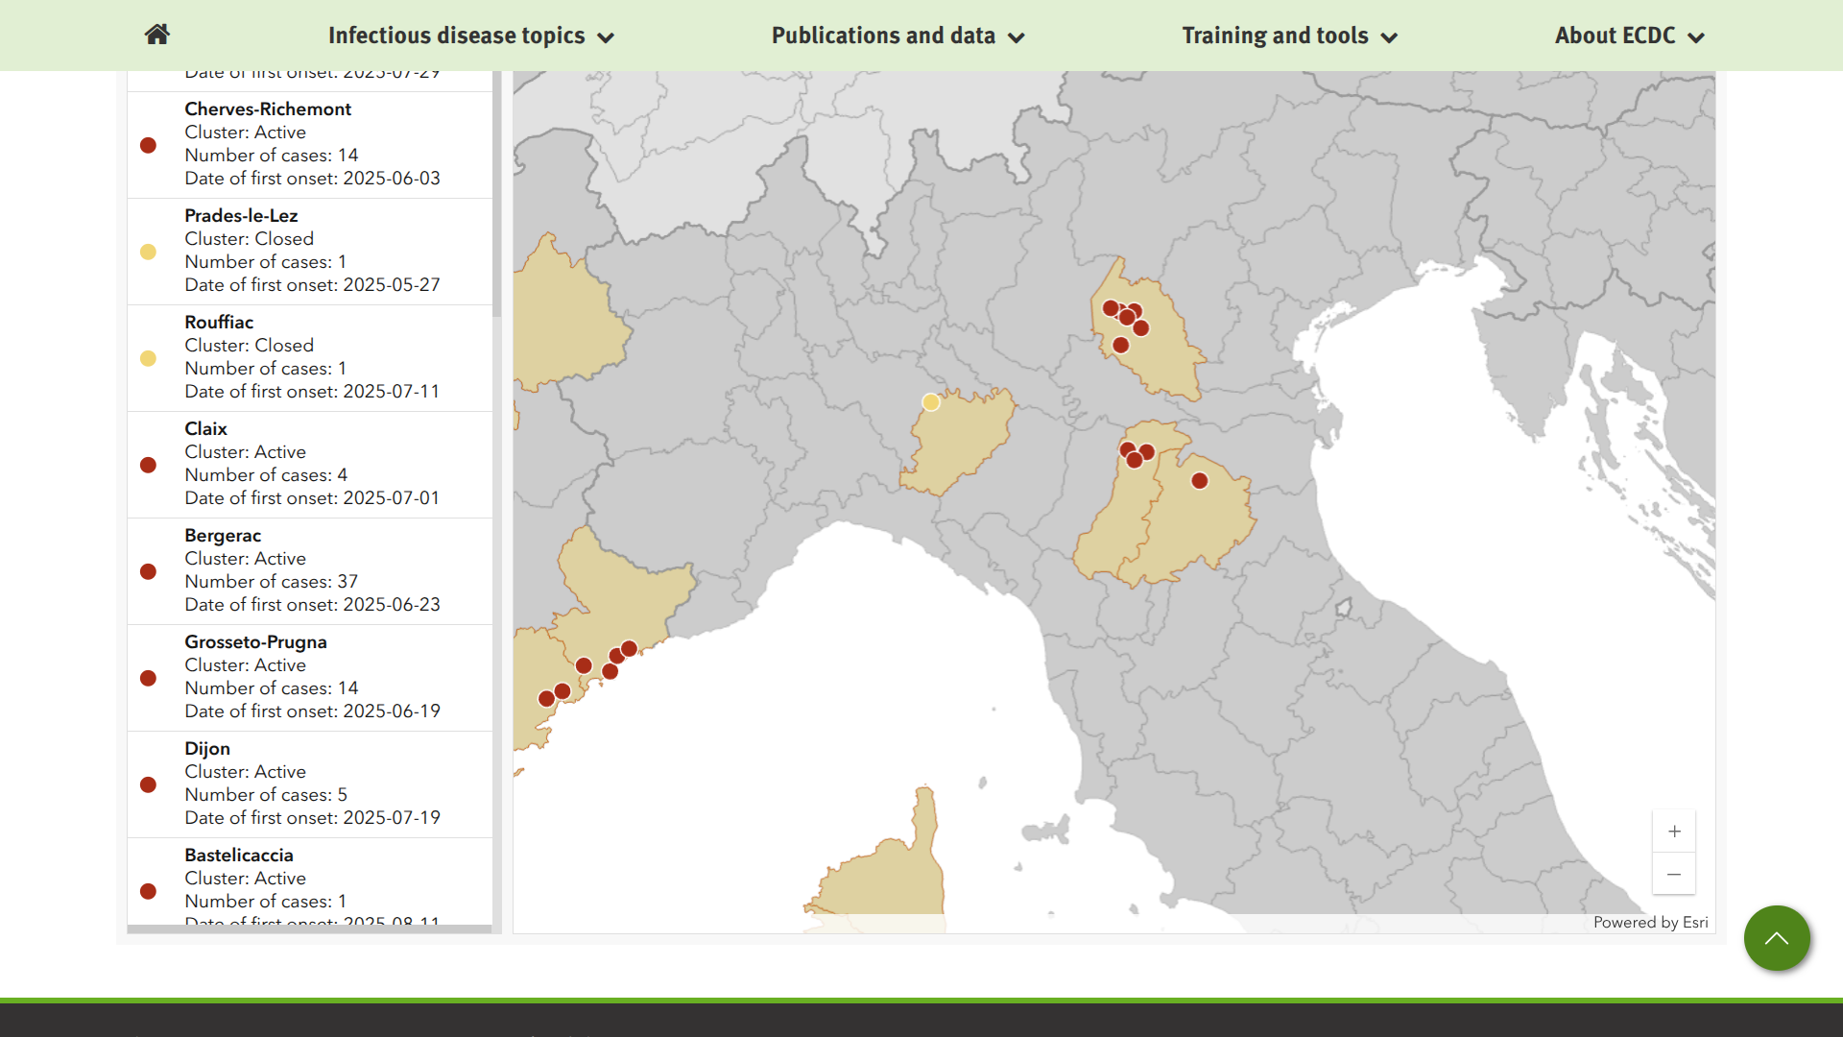Click the green scroll-to-top arrow button
Screen dimensions: 1843x1037
1777,938
